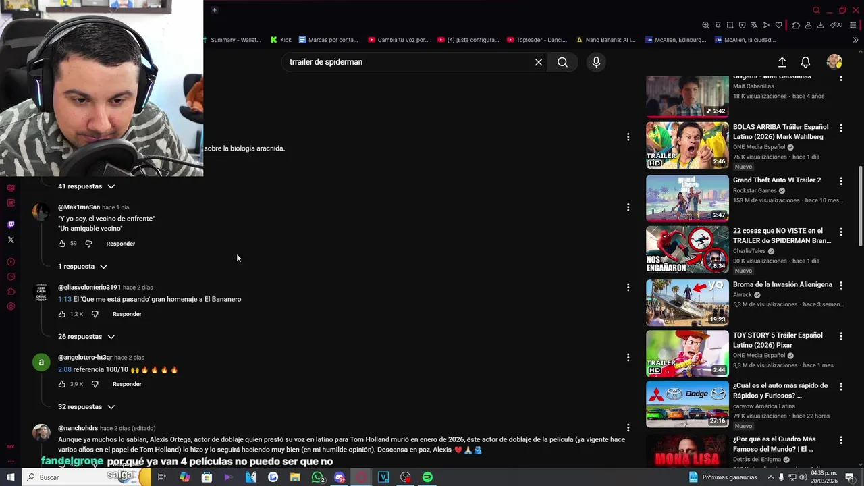
Task: Click the browser snapshot capture icon
Action: click(730, 25)
